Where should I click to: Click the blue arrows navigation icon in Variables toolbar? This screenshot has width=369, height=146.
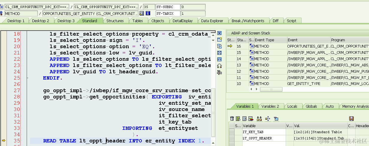point(268,119)
